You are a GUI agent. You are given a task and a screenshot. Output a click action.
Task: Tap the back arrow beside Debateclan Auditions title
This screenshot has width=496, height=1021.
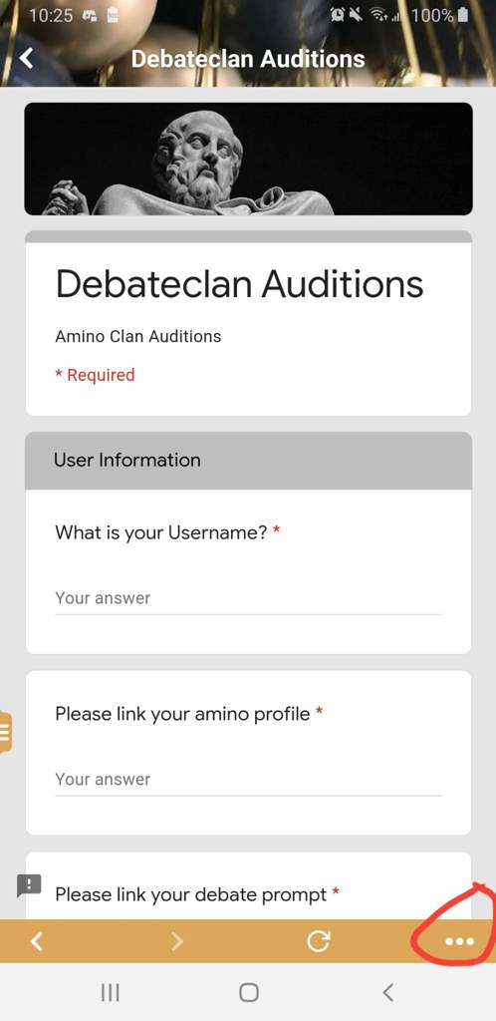pos(26,59)
